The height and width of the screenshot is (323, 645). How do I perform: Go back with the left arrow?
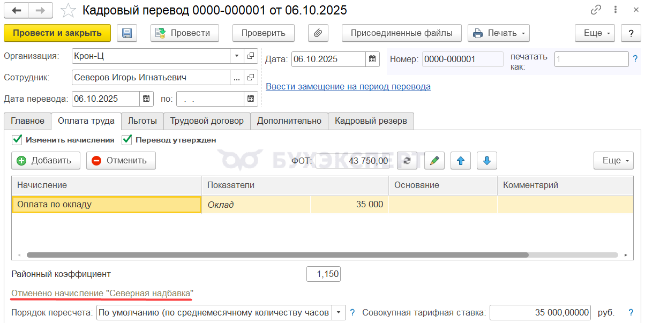tap(17, 10)
